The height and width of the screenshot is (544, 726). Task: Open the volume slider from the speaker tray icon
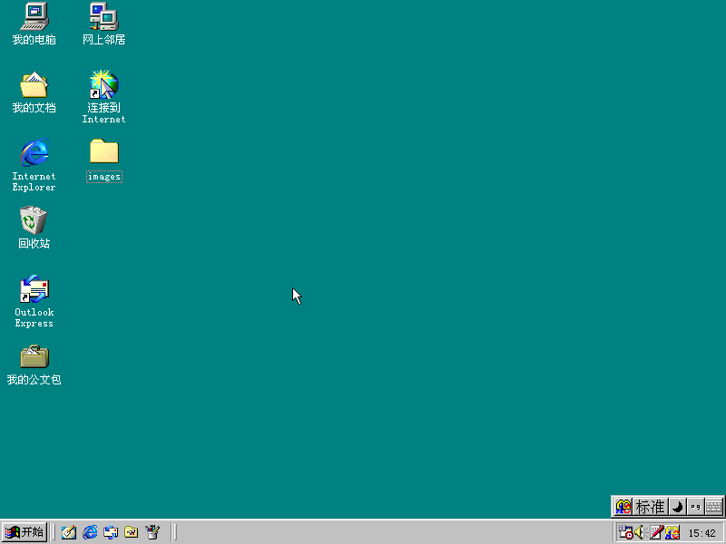[638, 533]
